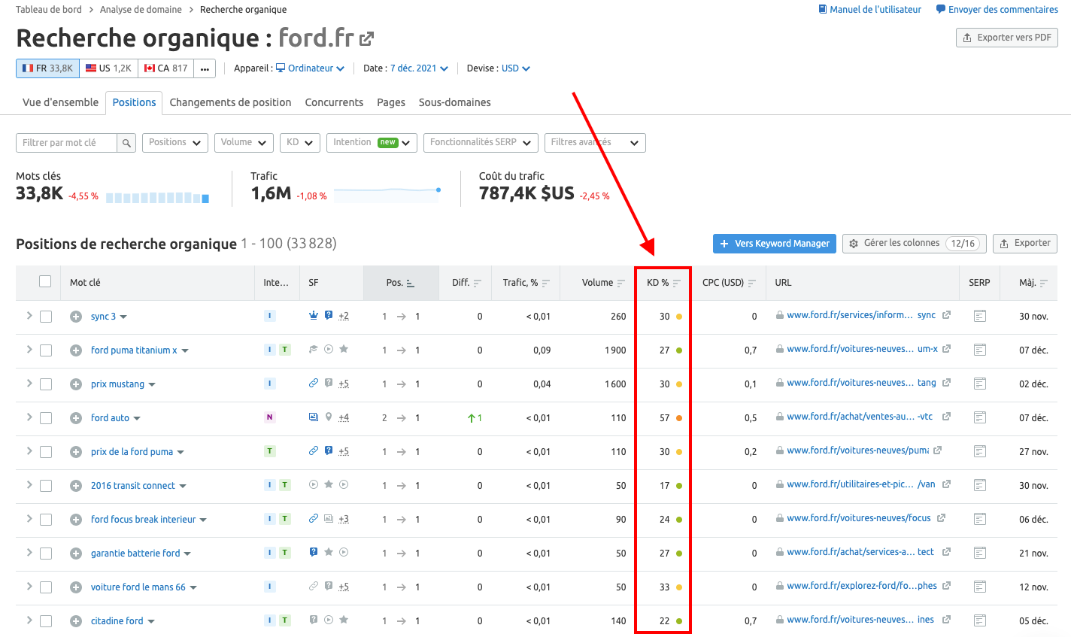
Task: Click crown SERP feature icon in 'sync 3' row
Action: [314, 316]
